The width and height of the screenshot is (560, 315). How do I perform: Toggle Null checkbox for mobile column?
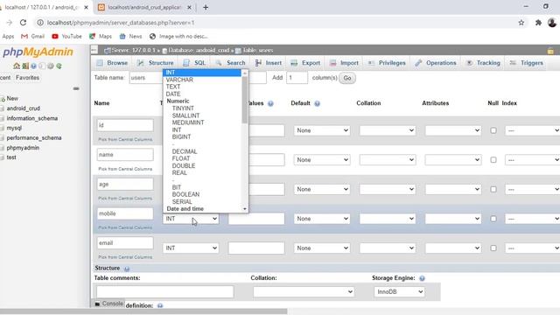493,219
